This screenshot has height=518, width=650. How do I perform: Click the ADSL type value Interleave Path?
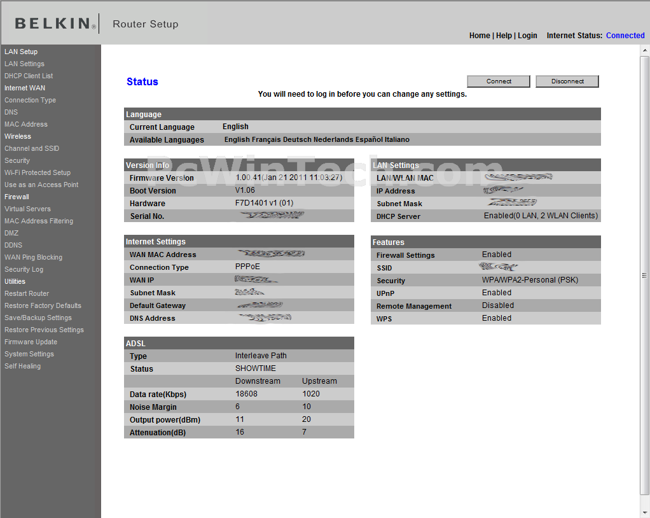pyautogui.click(x=261, y=356)
